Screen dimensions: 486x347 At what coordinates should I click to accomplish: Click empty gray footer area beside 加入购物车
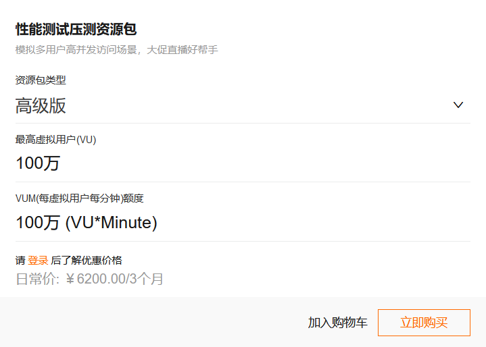tap(155, 323)
